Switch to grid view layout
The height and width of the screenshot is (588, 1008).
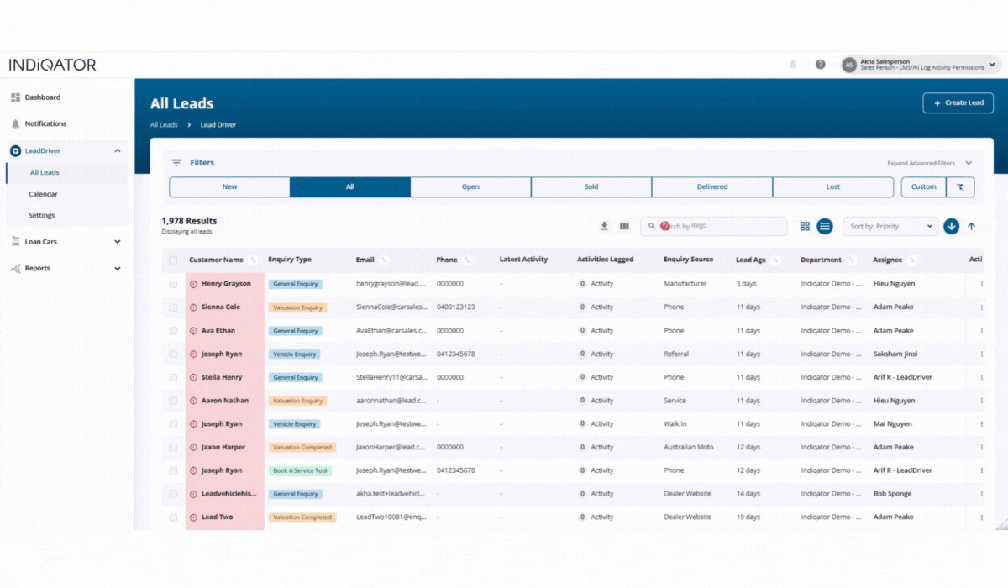coord(805,226)
